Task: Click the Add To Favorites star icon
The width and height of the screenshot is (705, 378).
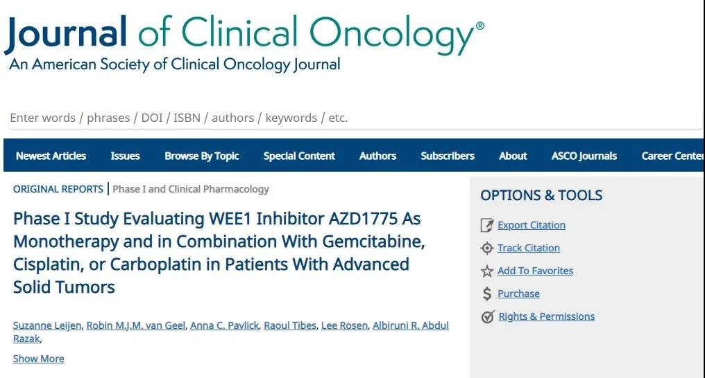Action: click(x=487, y=271)
